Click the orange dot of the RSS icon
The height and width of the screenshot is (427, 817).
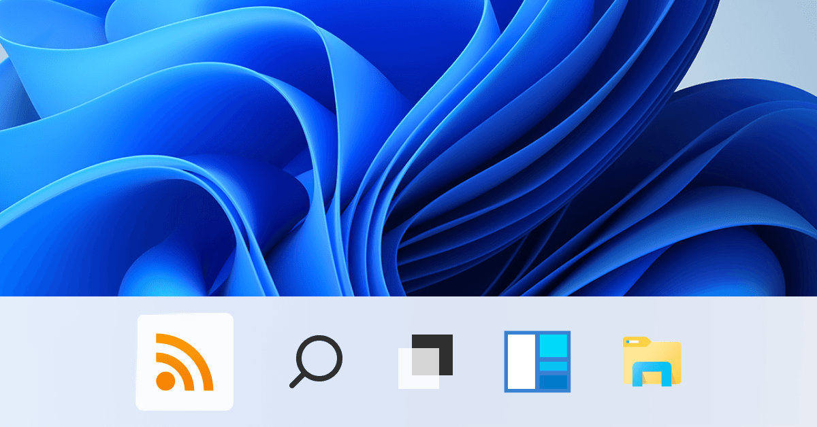pyautogui.click(x=165, y=381)
